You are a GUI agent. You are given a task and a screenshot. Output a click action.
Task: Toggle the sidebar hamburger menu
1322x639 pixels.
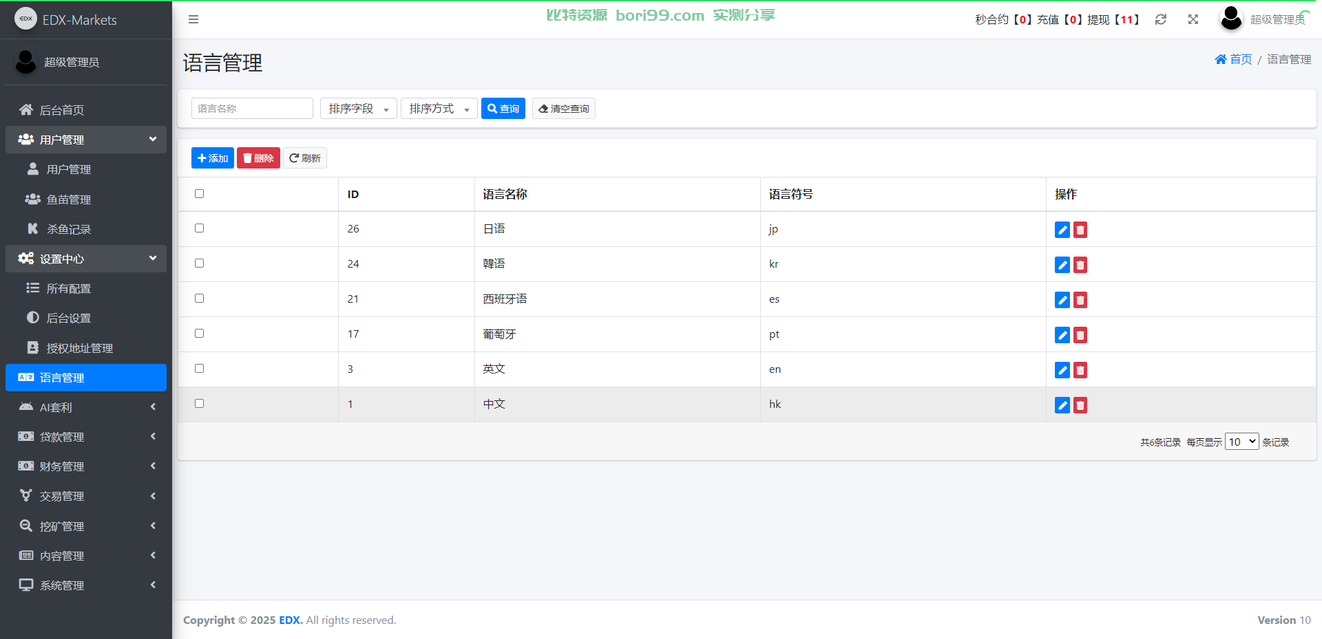[193, 19]
